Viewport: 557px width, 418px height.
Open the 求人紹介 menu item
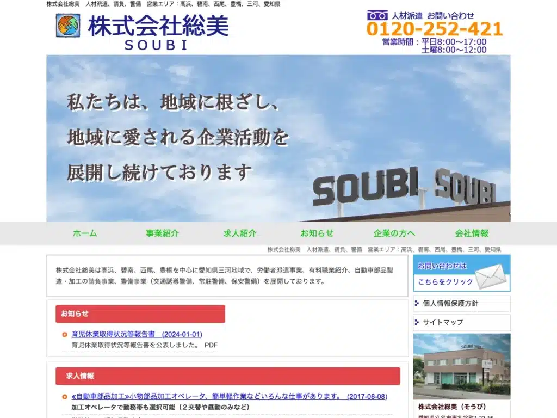(x=240, y=233)
